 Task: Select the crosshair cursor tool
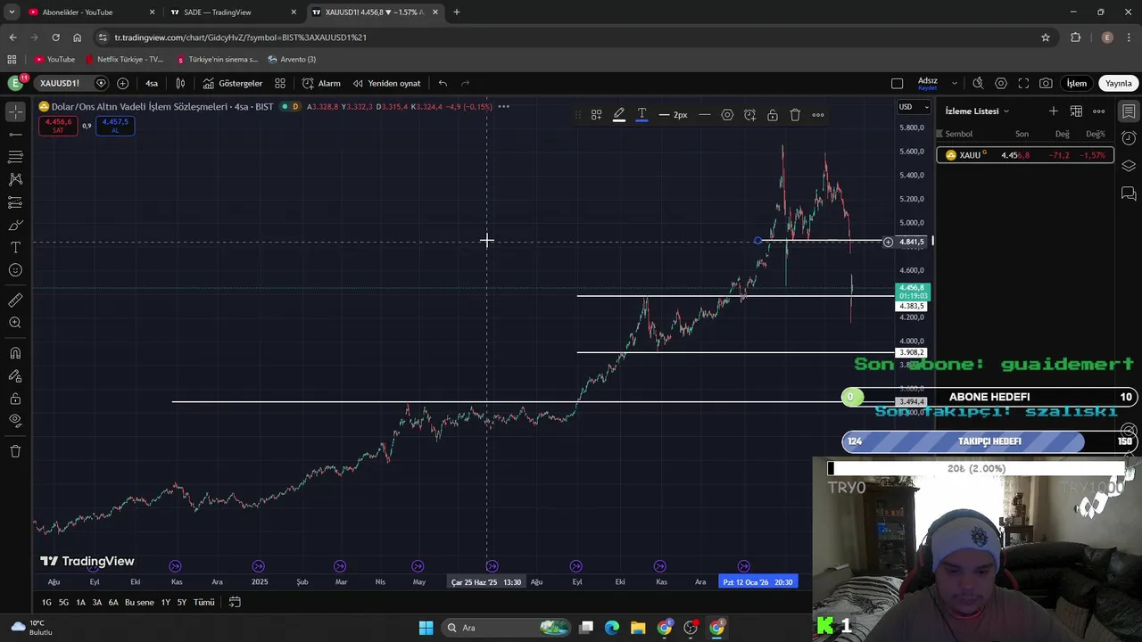point(15,111)
